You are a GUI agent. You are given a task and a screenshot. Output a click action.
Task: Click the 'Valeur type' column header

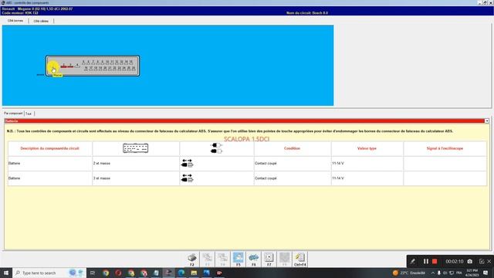coord(367,148)
